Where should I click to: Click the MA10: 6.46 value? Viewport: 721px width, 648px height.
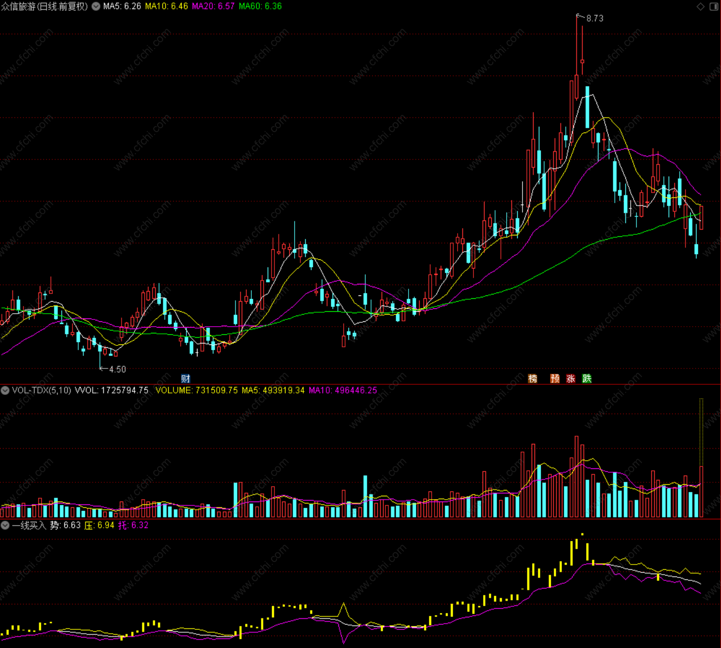[x=166, y=6]
